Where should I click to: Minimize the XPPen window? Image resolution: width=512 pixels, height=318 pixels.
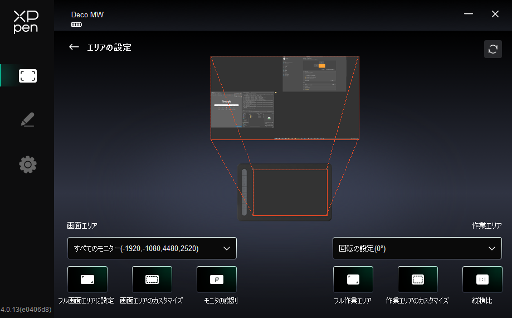pos(469,14)
